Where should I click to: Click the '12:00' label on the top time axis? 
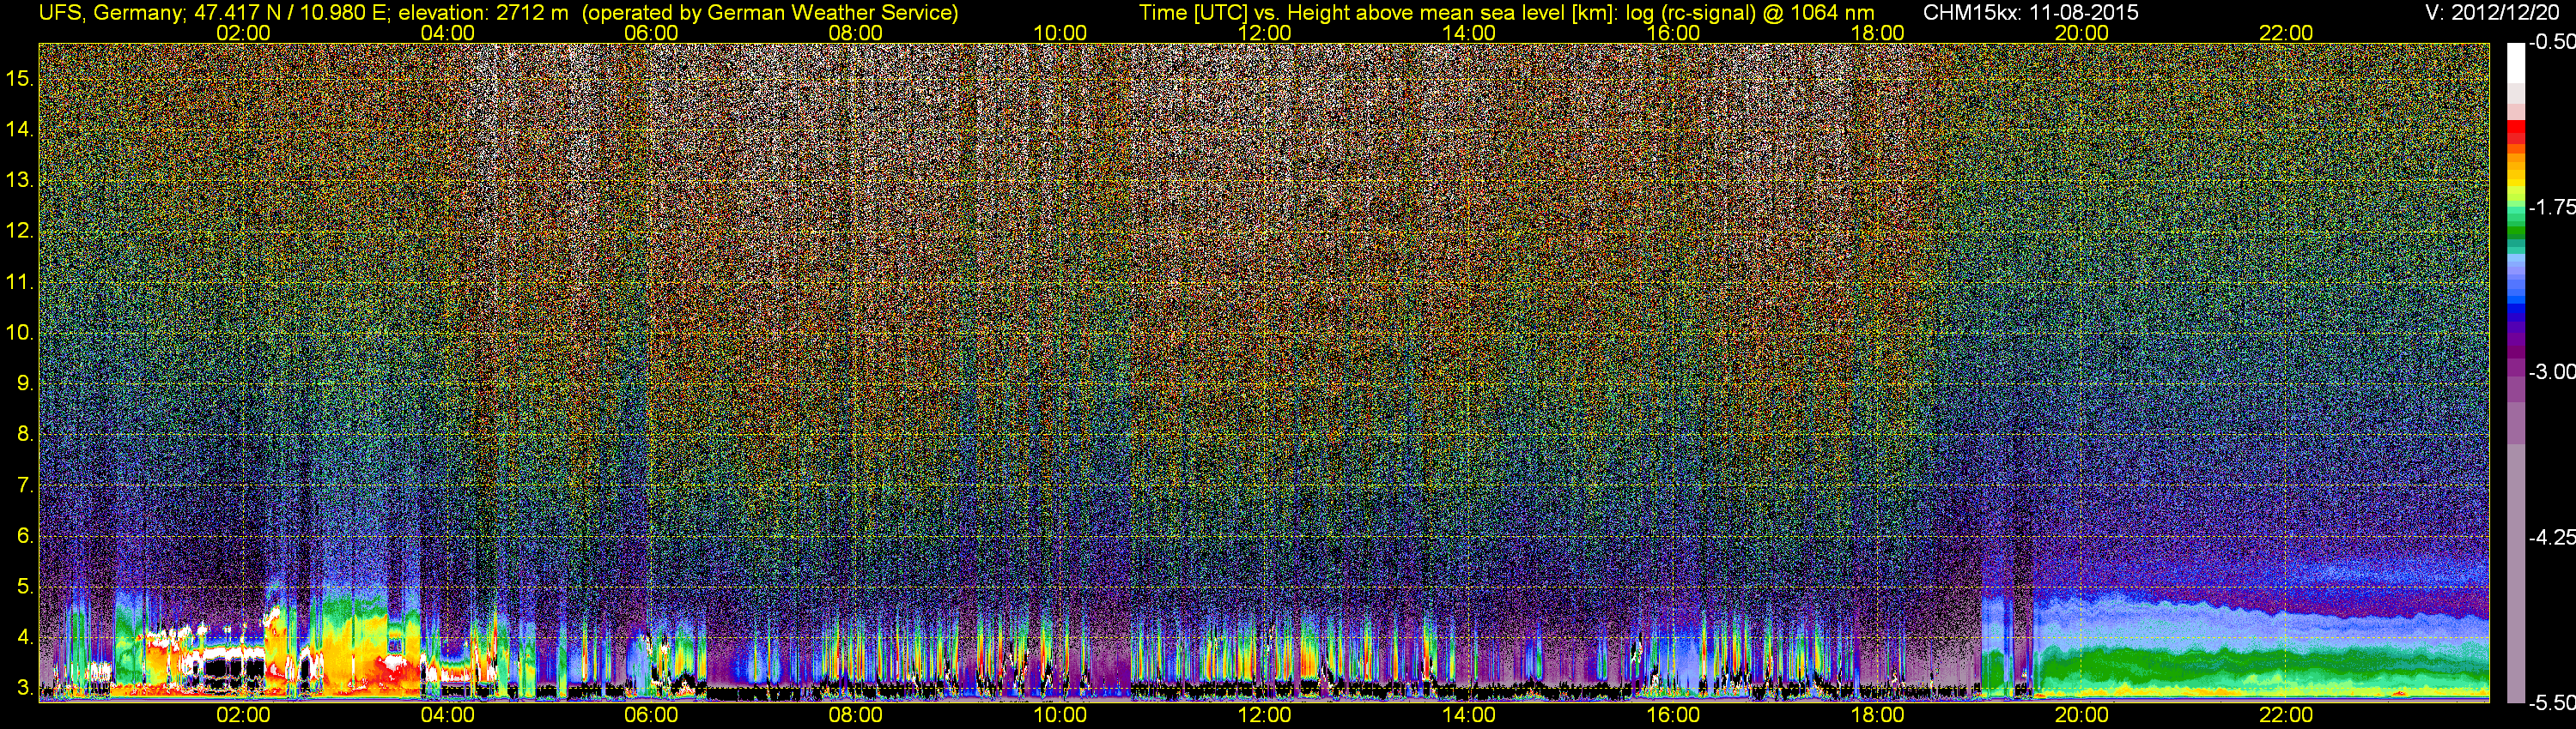(1264, 33)
